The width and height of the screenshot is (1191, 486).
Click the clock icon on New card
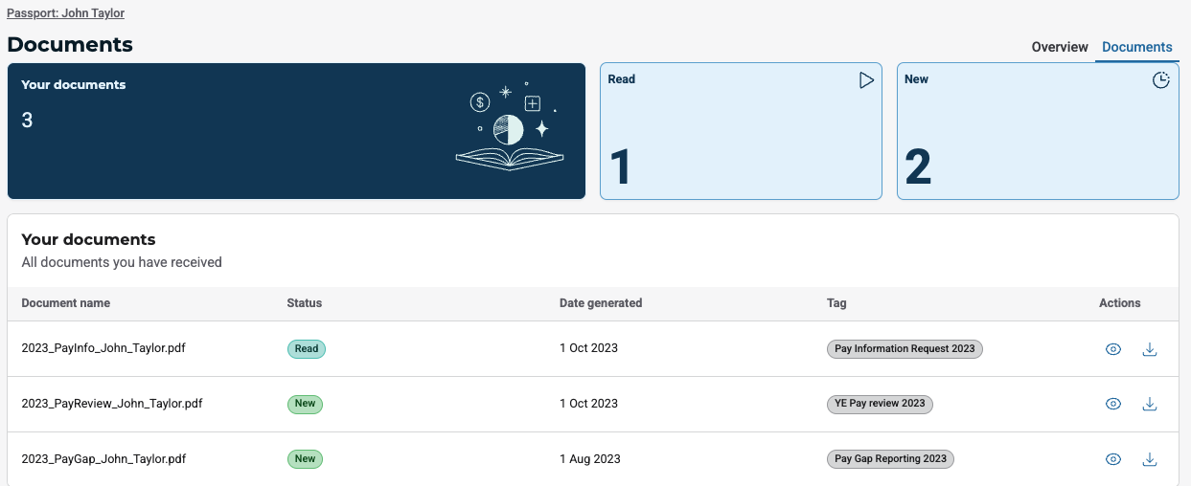(x=1160, y=80)
